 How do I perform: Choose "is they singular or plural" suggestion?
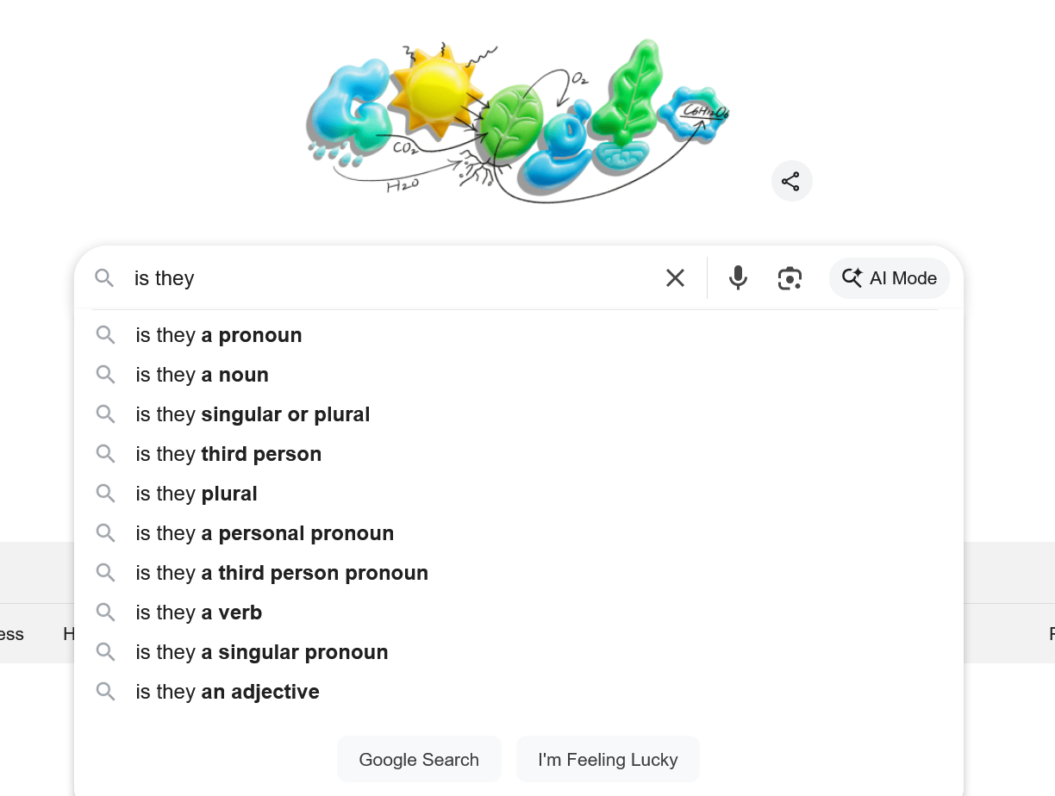point(253,414)
